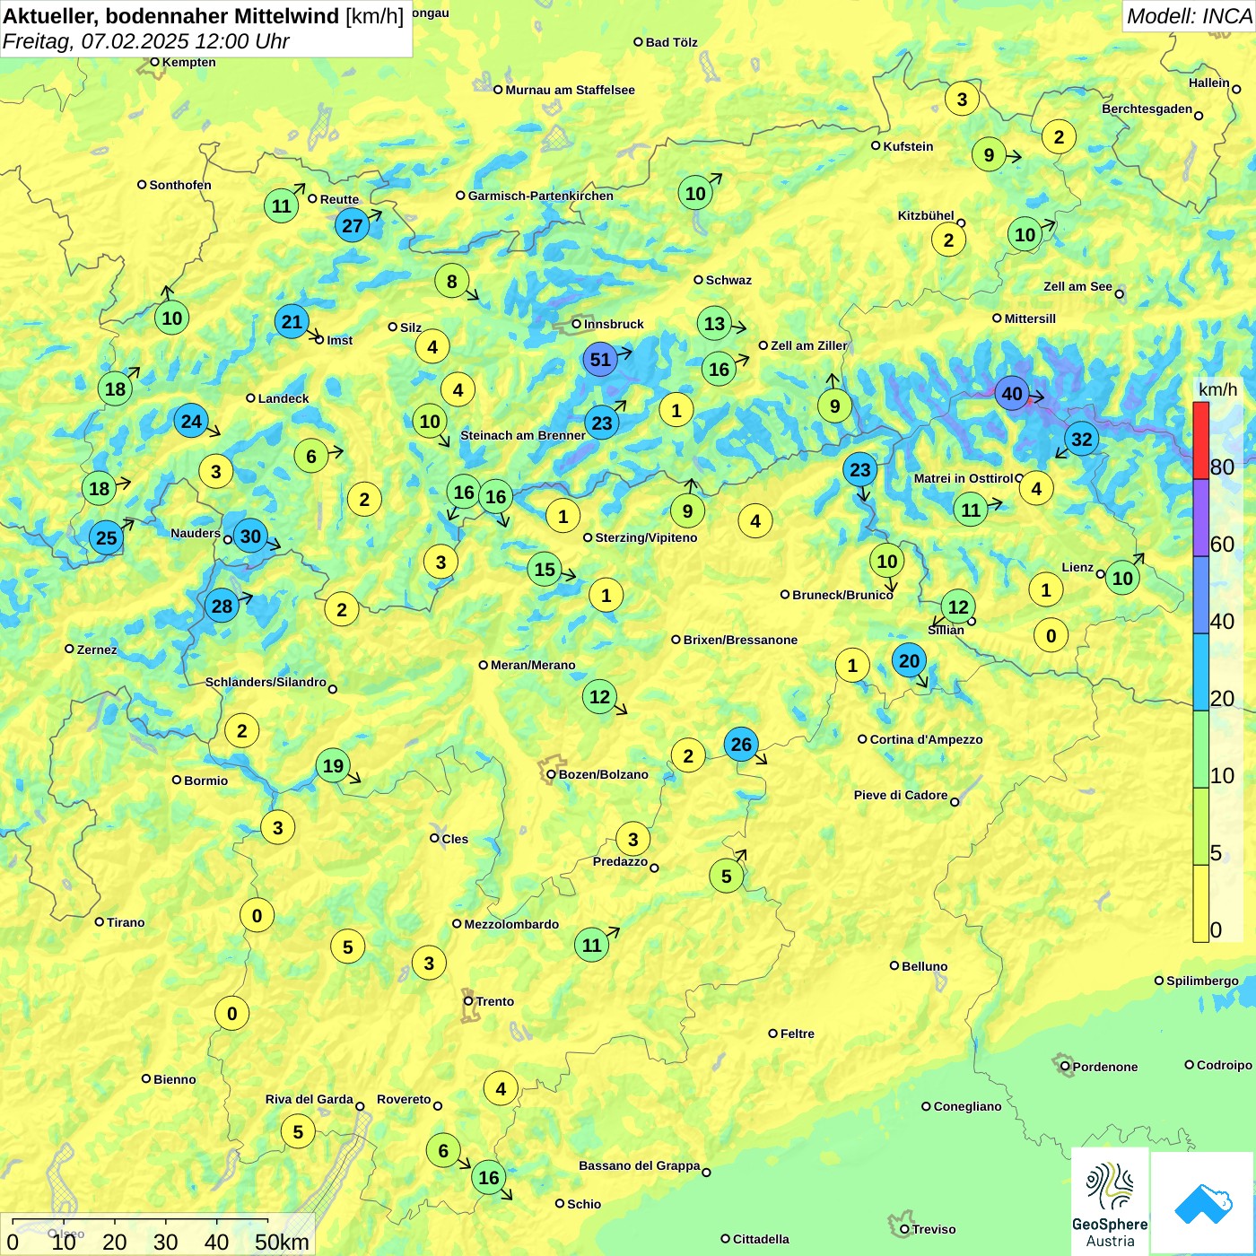Click the 15 km/h wind marker
This screenshot has height=1256, width=1256.
(545, 570)
